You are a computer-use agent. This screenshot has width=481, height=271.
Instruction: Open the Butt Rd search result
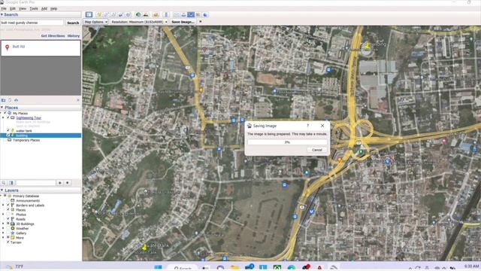coord(18,47)
